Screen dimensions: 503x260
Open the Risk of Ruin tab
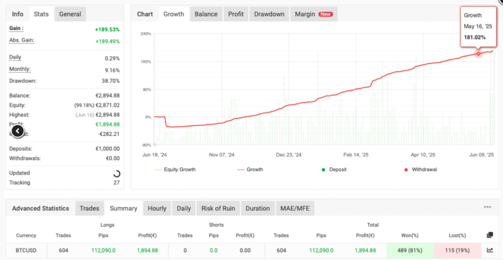point(218,209)
